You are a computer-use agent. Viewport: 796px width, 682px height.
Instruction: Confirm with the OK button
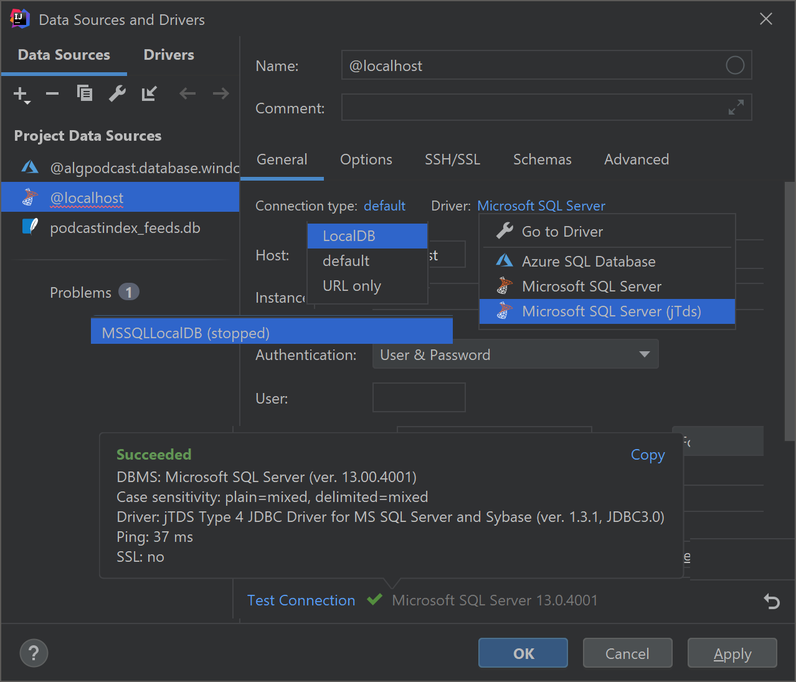pyautogui.click(x=523, y=653)
